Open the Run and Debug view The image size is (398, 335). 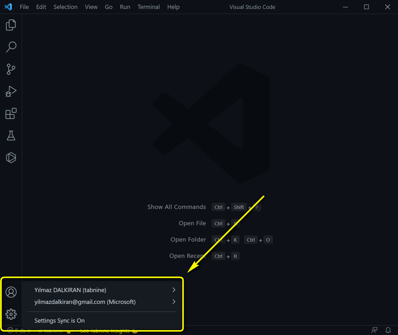11,91
